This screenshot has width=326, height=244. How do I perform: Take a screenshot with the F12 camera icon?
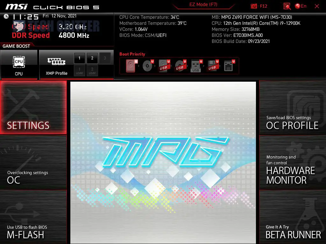click(254, 6)
